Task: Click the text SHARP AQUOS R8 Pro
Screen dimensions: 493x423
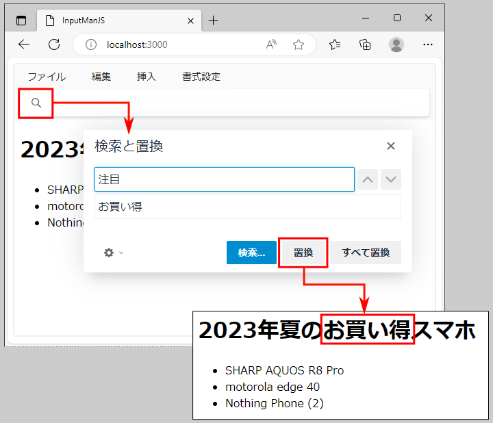Action: point(285,370)
